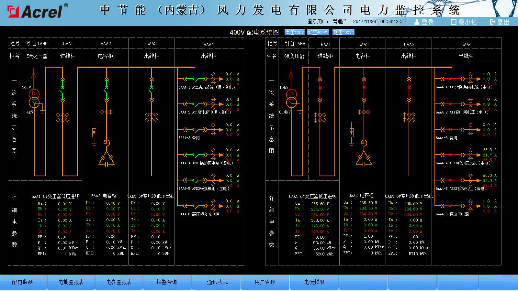Click the 最小化 window icon
The height and width of the screenshot is (291, 518).
point(454,22)
